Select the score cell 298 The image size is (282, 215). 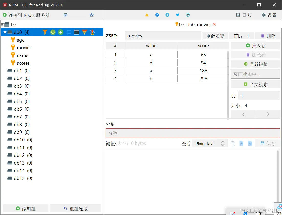[x=203, y=78]
